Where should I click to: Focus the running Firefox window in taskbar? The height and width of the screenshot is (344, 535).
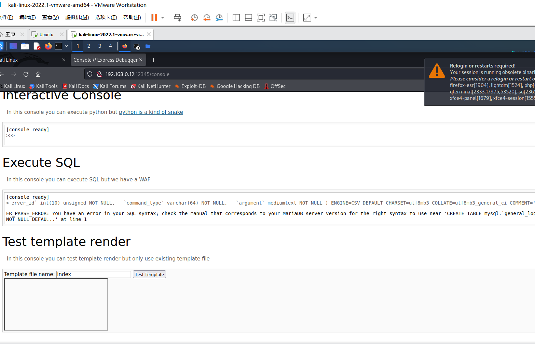click(x=125, y=46)
